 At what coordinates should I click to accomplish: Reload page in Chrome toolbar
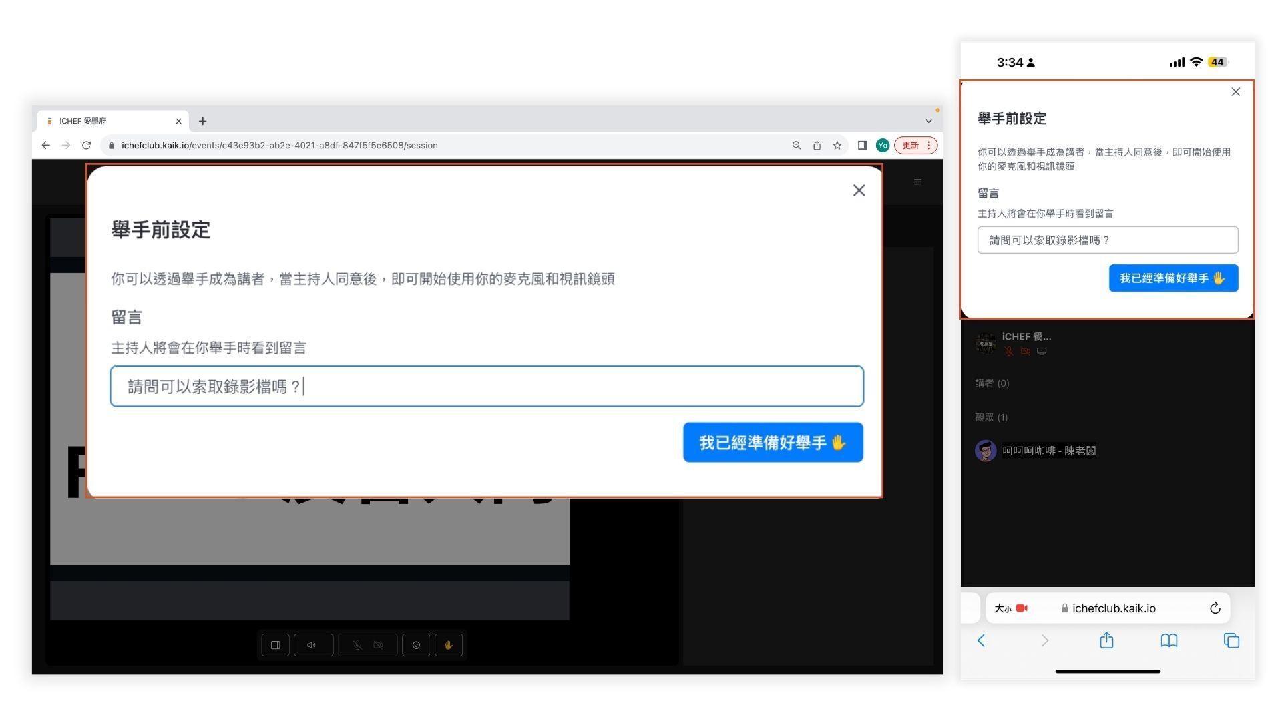tap(86, 146)
